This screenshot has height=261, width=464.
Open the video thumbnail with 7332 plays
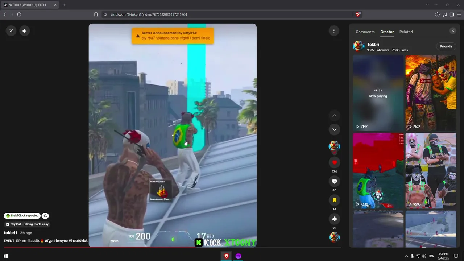[x=378, y=170]
